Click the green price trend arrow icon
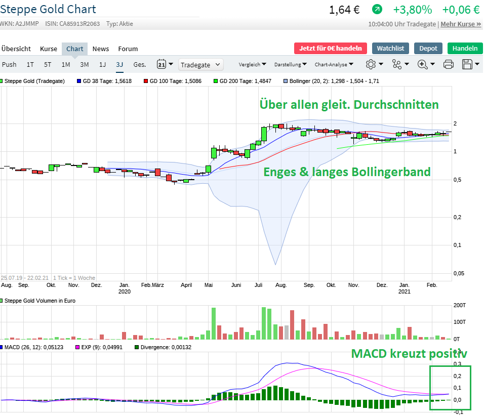 377,10
